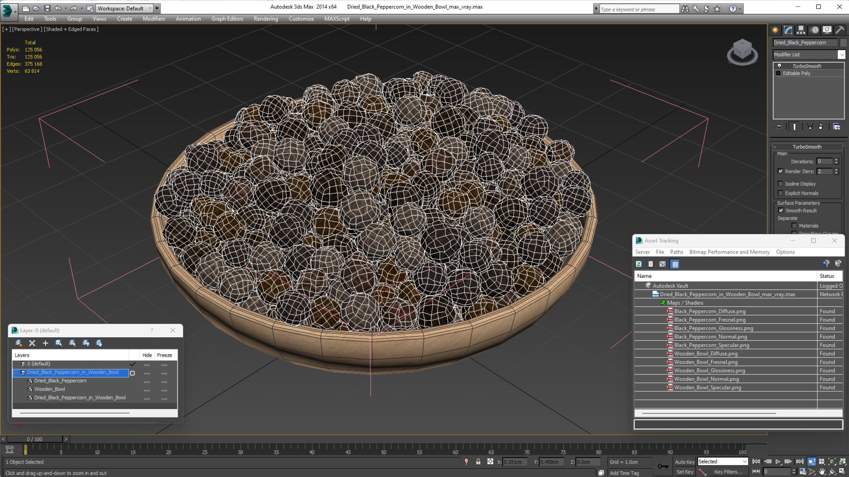Open the Selected key filter dropdown
Screen dimensions: 849x477
(723, 462)
